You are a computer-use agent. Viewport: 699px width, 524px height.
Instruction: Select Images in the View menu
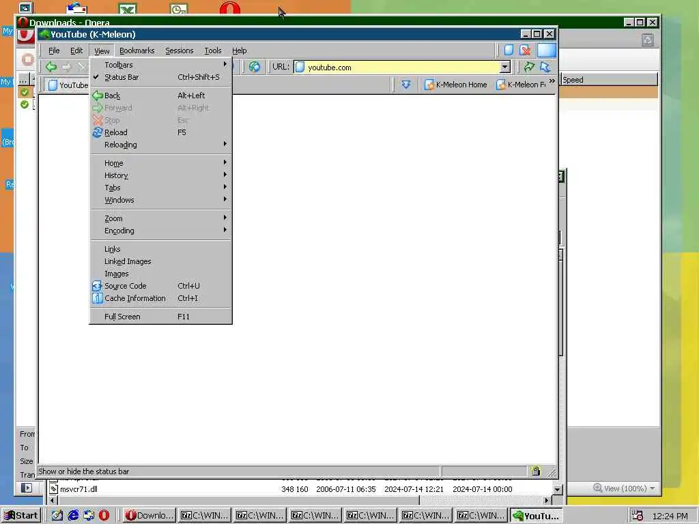pyautogui.click(x=161, y=274)
